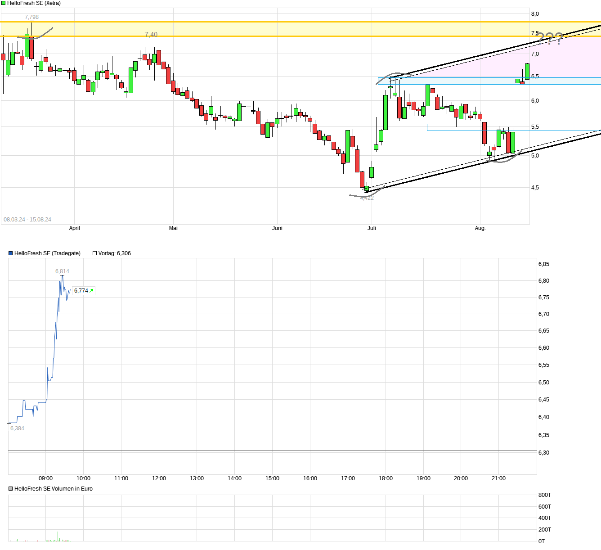Viewport: 601px width, 550px height.
Task: Click the HelloFresh SE Volumen in Euro title
Action: [x=53, y=489]
